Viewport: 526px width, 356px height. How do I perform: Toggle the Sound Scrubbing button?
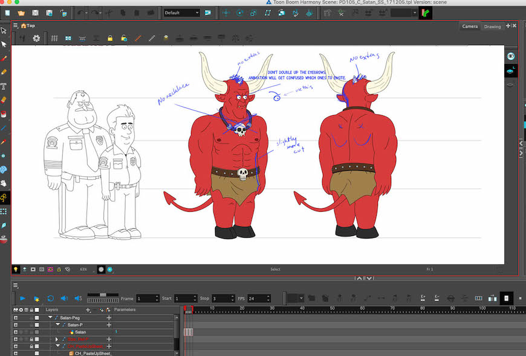(x=78, y=299)
